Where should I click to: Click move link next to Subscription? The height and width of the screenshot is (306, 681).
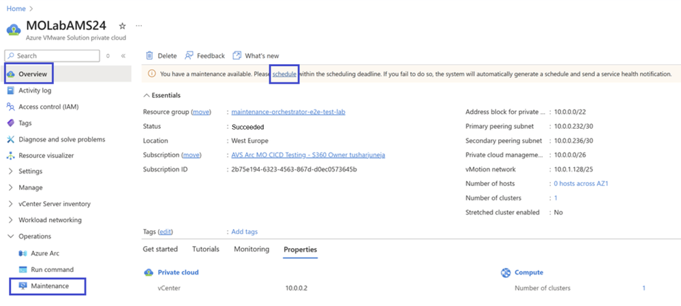click(192, 155)
